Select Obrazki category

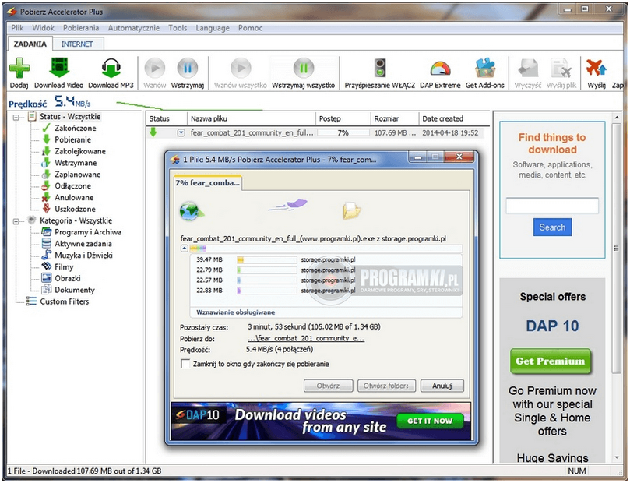click(x=68, y=278)
